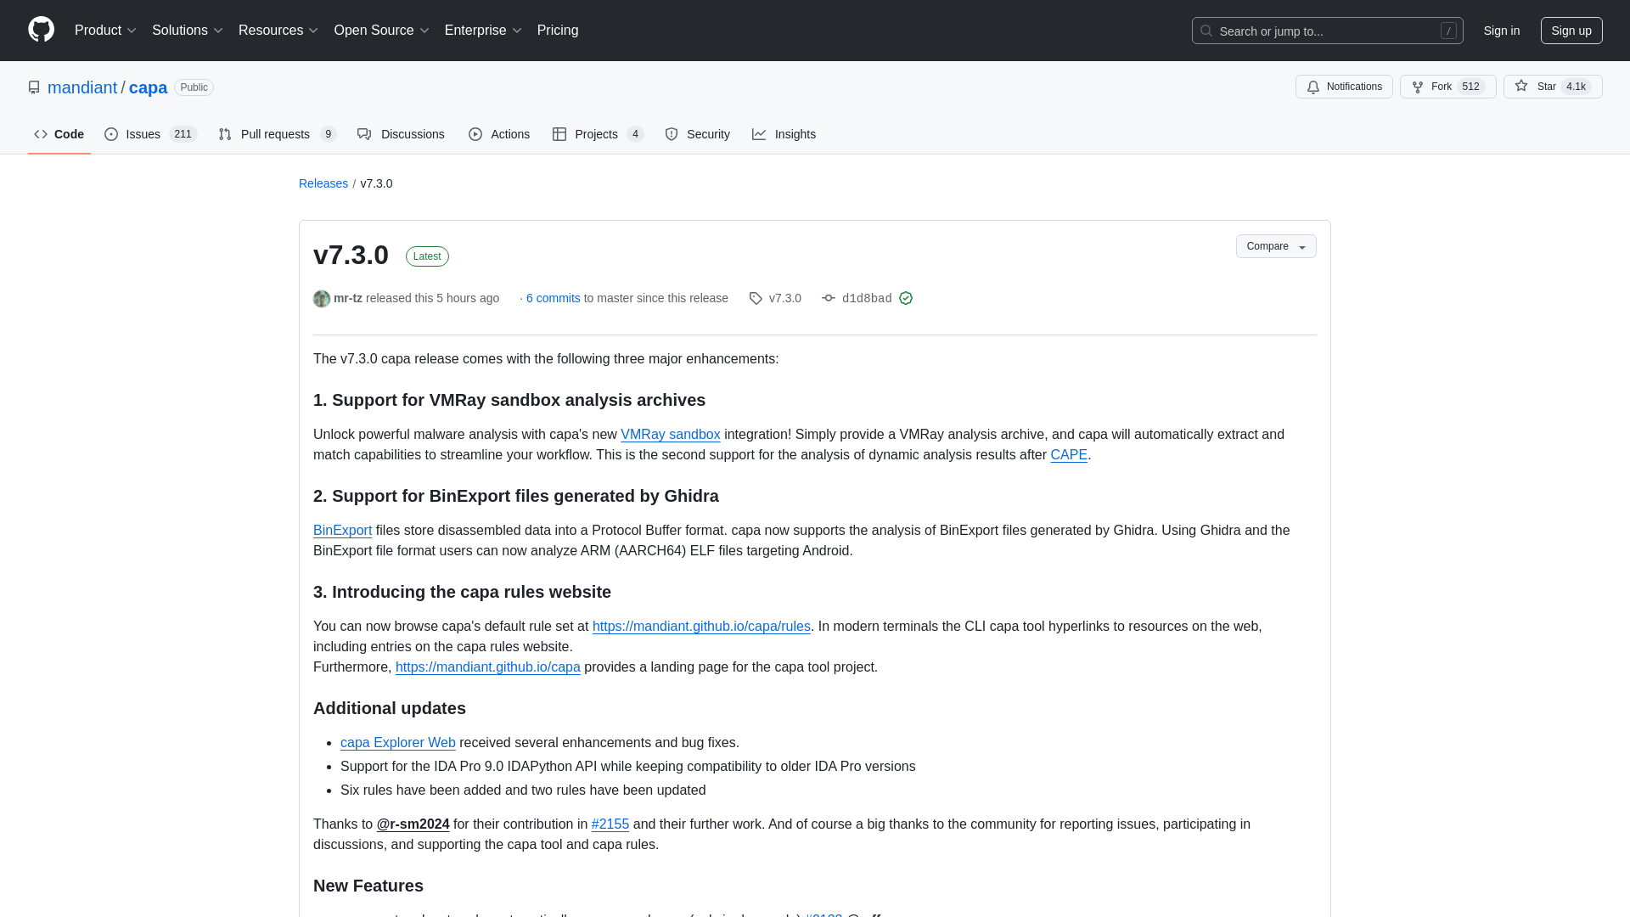Open the VMRay sandbox link
The image size is (1630, 917).
click(x=671, y=434)
